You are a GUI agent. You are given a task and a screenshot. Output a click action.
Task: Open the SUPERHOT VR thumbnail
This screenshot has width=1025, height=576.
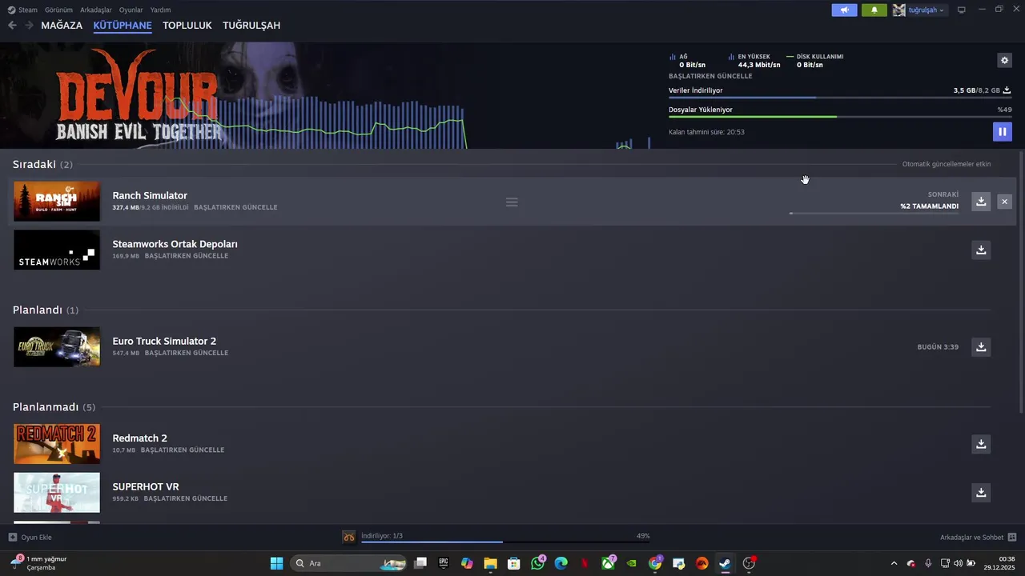(57, 492)
